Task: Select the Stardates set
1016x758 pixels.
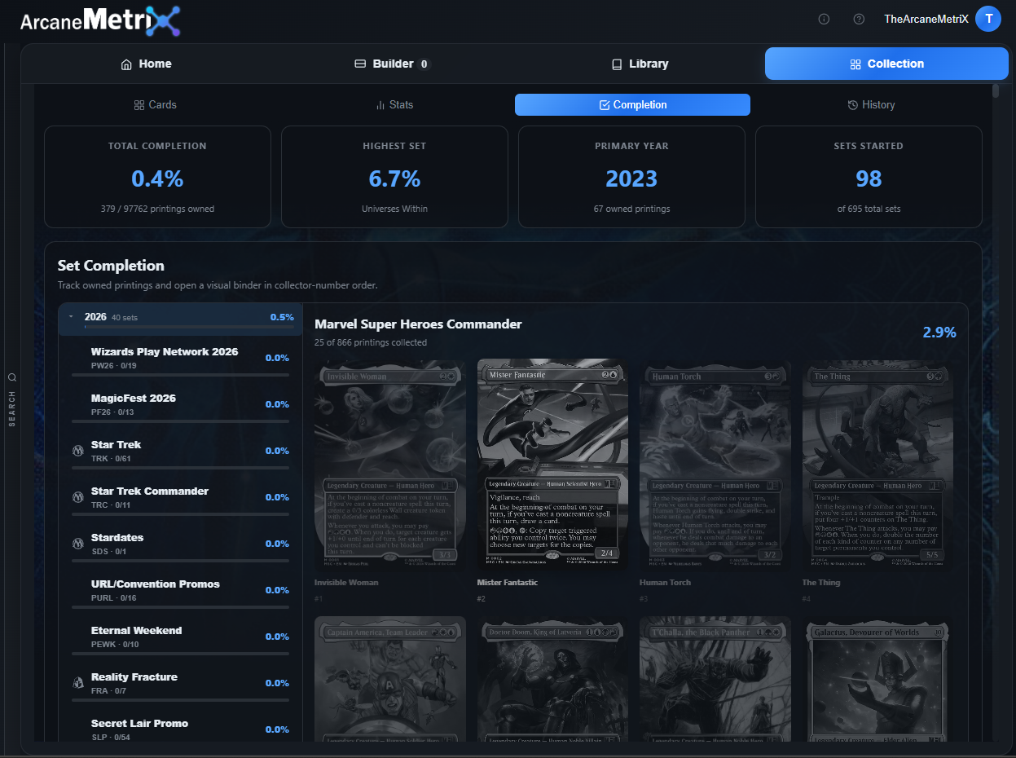Action: 180,544
